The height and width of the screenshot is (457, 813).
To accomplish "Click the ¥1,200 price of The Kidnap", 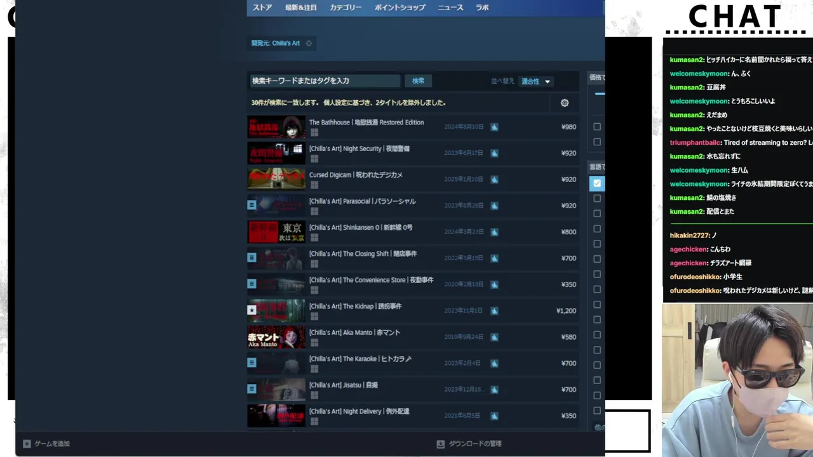I will (x=566, y=311).
